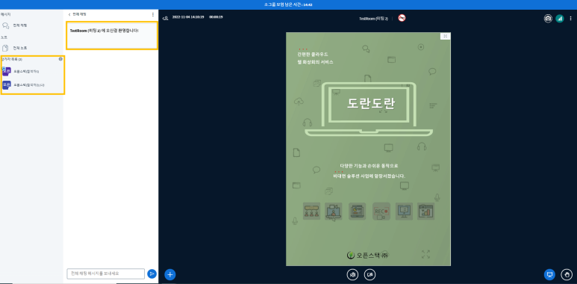Open the top-right options menu

570,19
